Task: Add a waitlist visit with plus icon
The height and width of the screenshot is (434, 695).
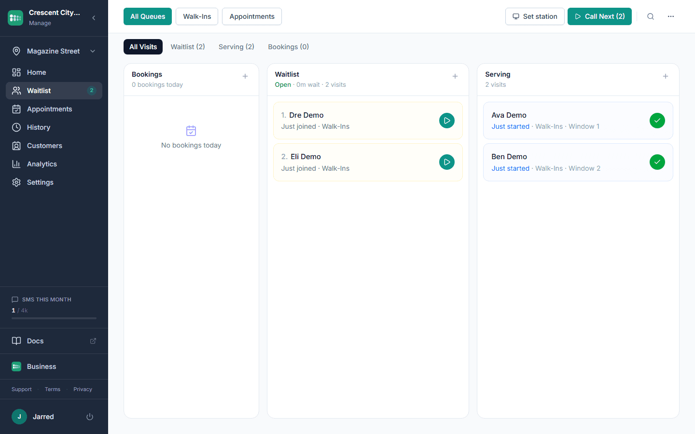Action: tap(455, 76)
